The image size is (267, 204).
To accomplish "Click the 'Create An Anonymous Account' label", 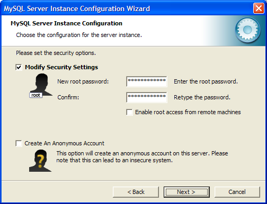I will (x=64, y=143).
